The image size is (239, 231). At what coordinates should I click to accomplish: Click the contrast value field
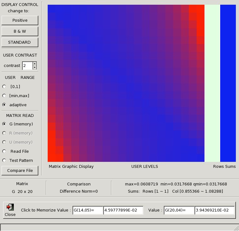pyautogui.click(x=27, y=66)
